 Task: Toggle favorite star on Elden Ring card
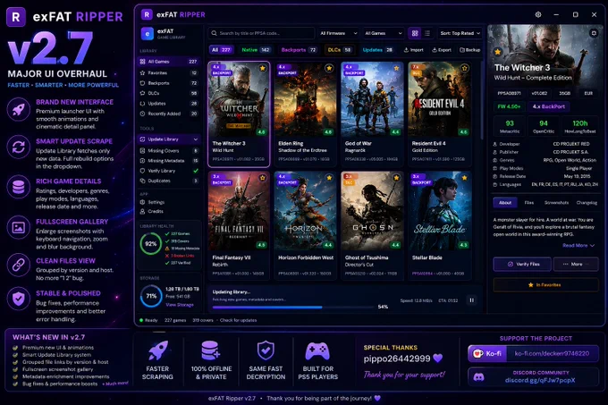tap(329, 68)
